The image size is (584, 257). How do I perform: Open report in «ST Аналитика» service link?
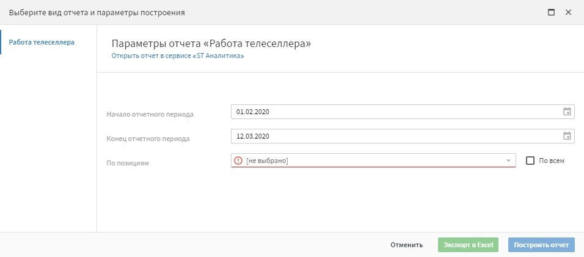(x=178, y=56)
